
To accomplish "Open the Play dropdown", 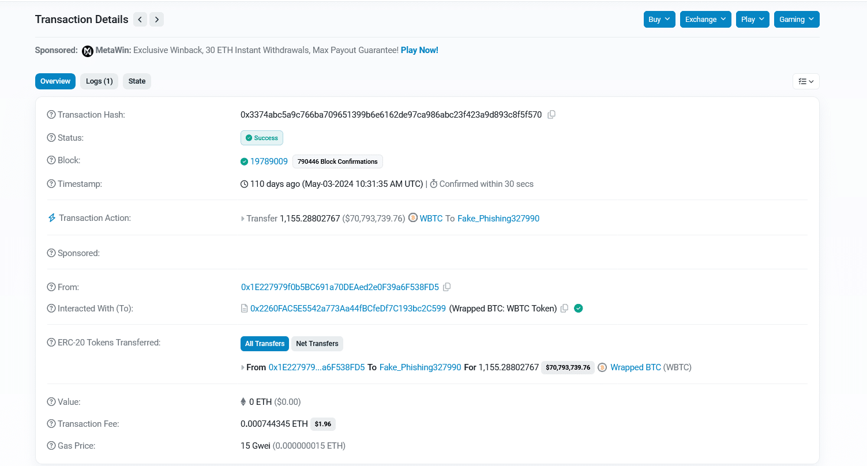I will (753, 20).
